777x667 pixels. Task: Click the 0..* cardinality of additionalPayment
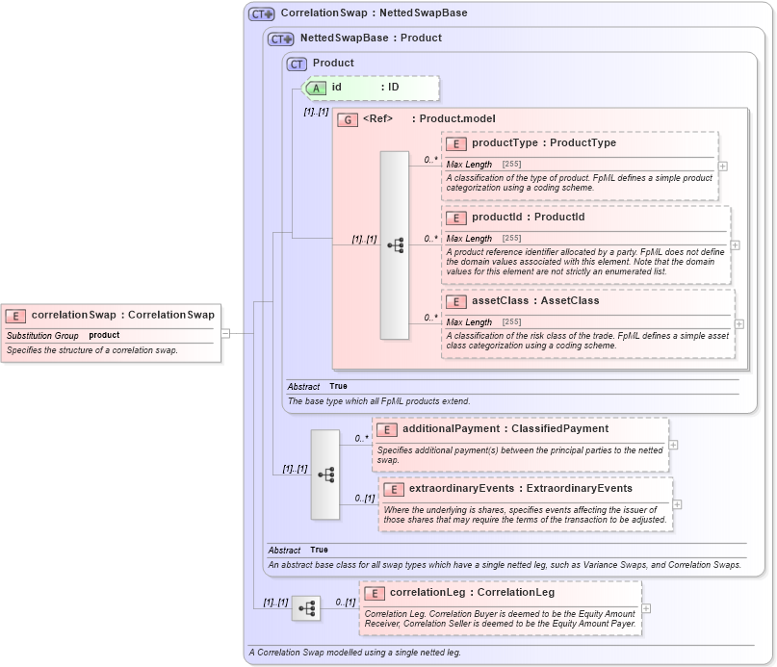click(x=362, y=438)
